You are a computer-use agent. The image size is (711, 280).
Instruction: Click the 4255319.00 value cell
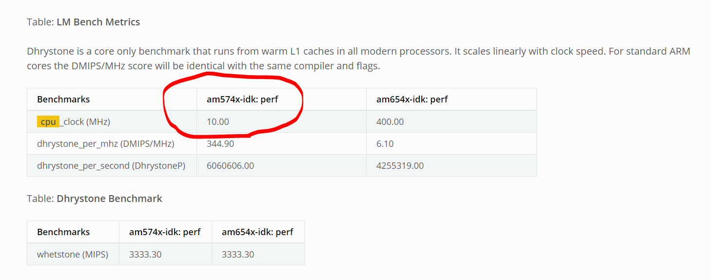pos(400,166)
